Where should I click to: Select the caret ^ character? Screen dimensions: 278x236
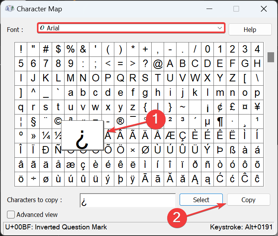[33, 93]
